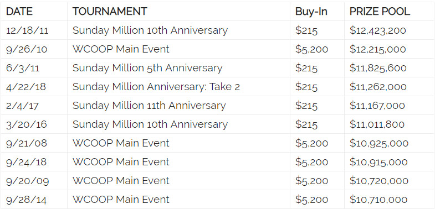Click Sunday Million 5th Anniversary tournament name
Screen dimensions: 435x209
click(x=147, y=68)
